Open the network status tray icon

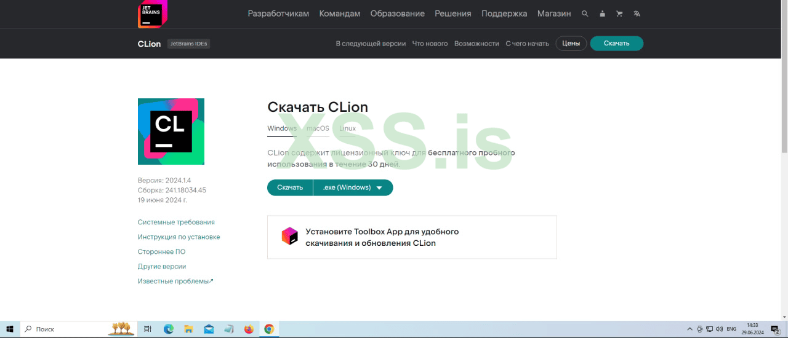coord(710,329)
